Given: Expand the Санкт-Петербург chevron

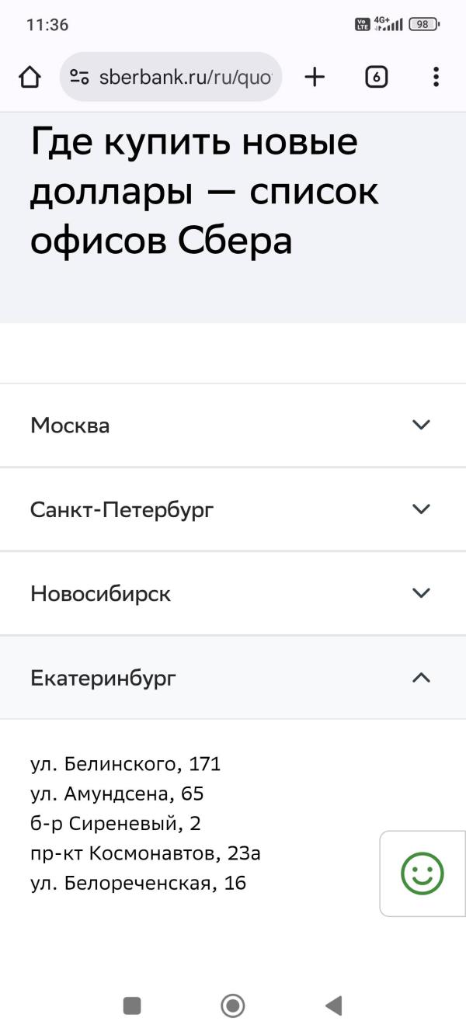Looking at the screenshot, I should [421, 509].
